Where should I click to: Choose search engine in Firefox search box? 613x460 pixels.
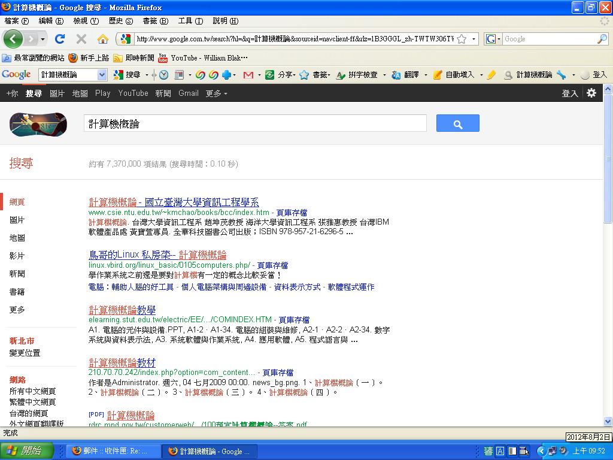pos(493,39)
